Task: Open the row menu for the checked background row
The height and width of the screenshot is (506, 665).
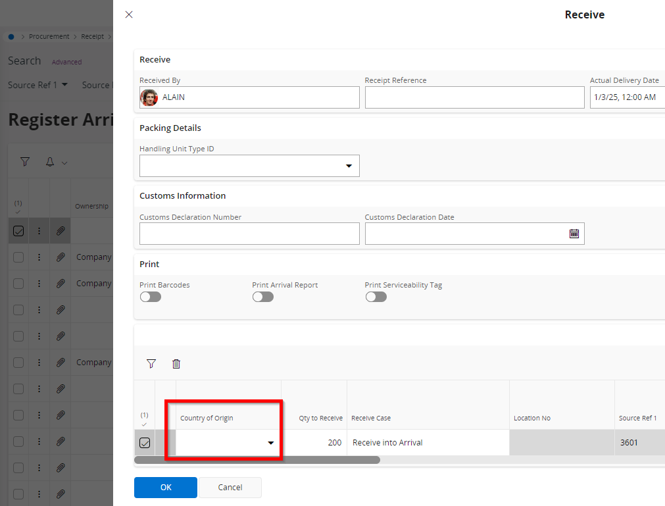Action: click(39, 231)
